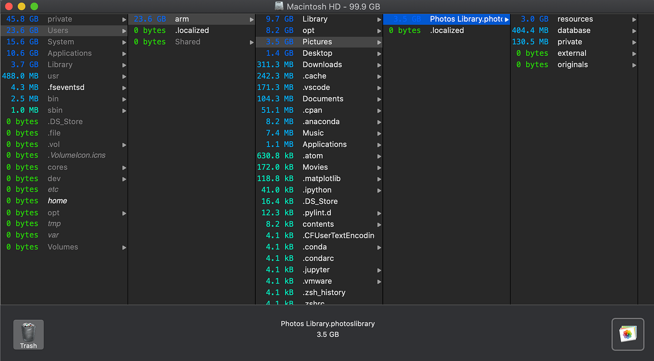Viewport: 654px width, 361px height.
Task: Select the Library folder in arm column
Action: click(x=319, y=19)
